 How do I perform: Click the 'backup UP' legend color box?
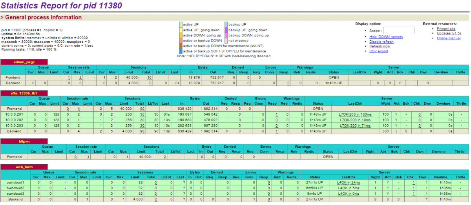(226, 24)
